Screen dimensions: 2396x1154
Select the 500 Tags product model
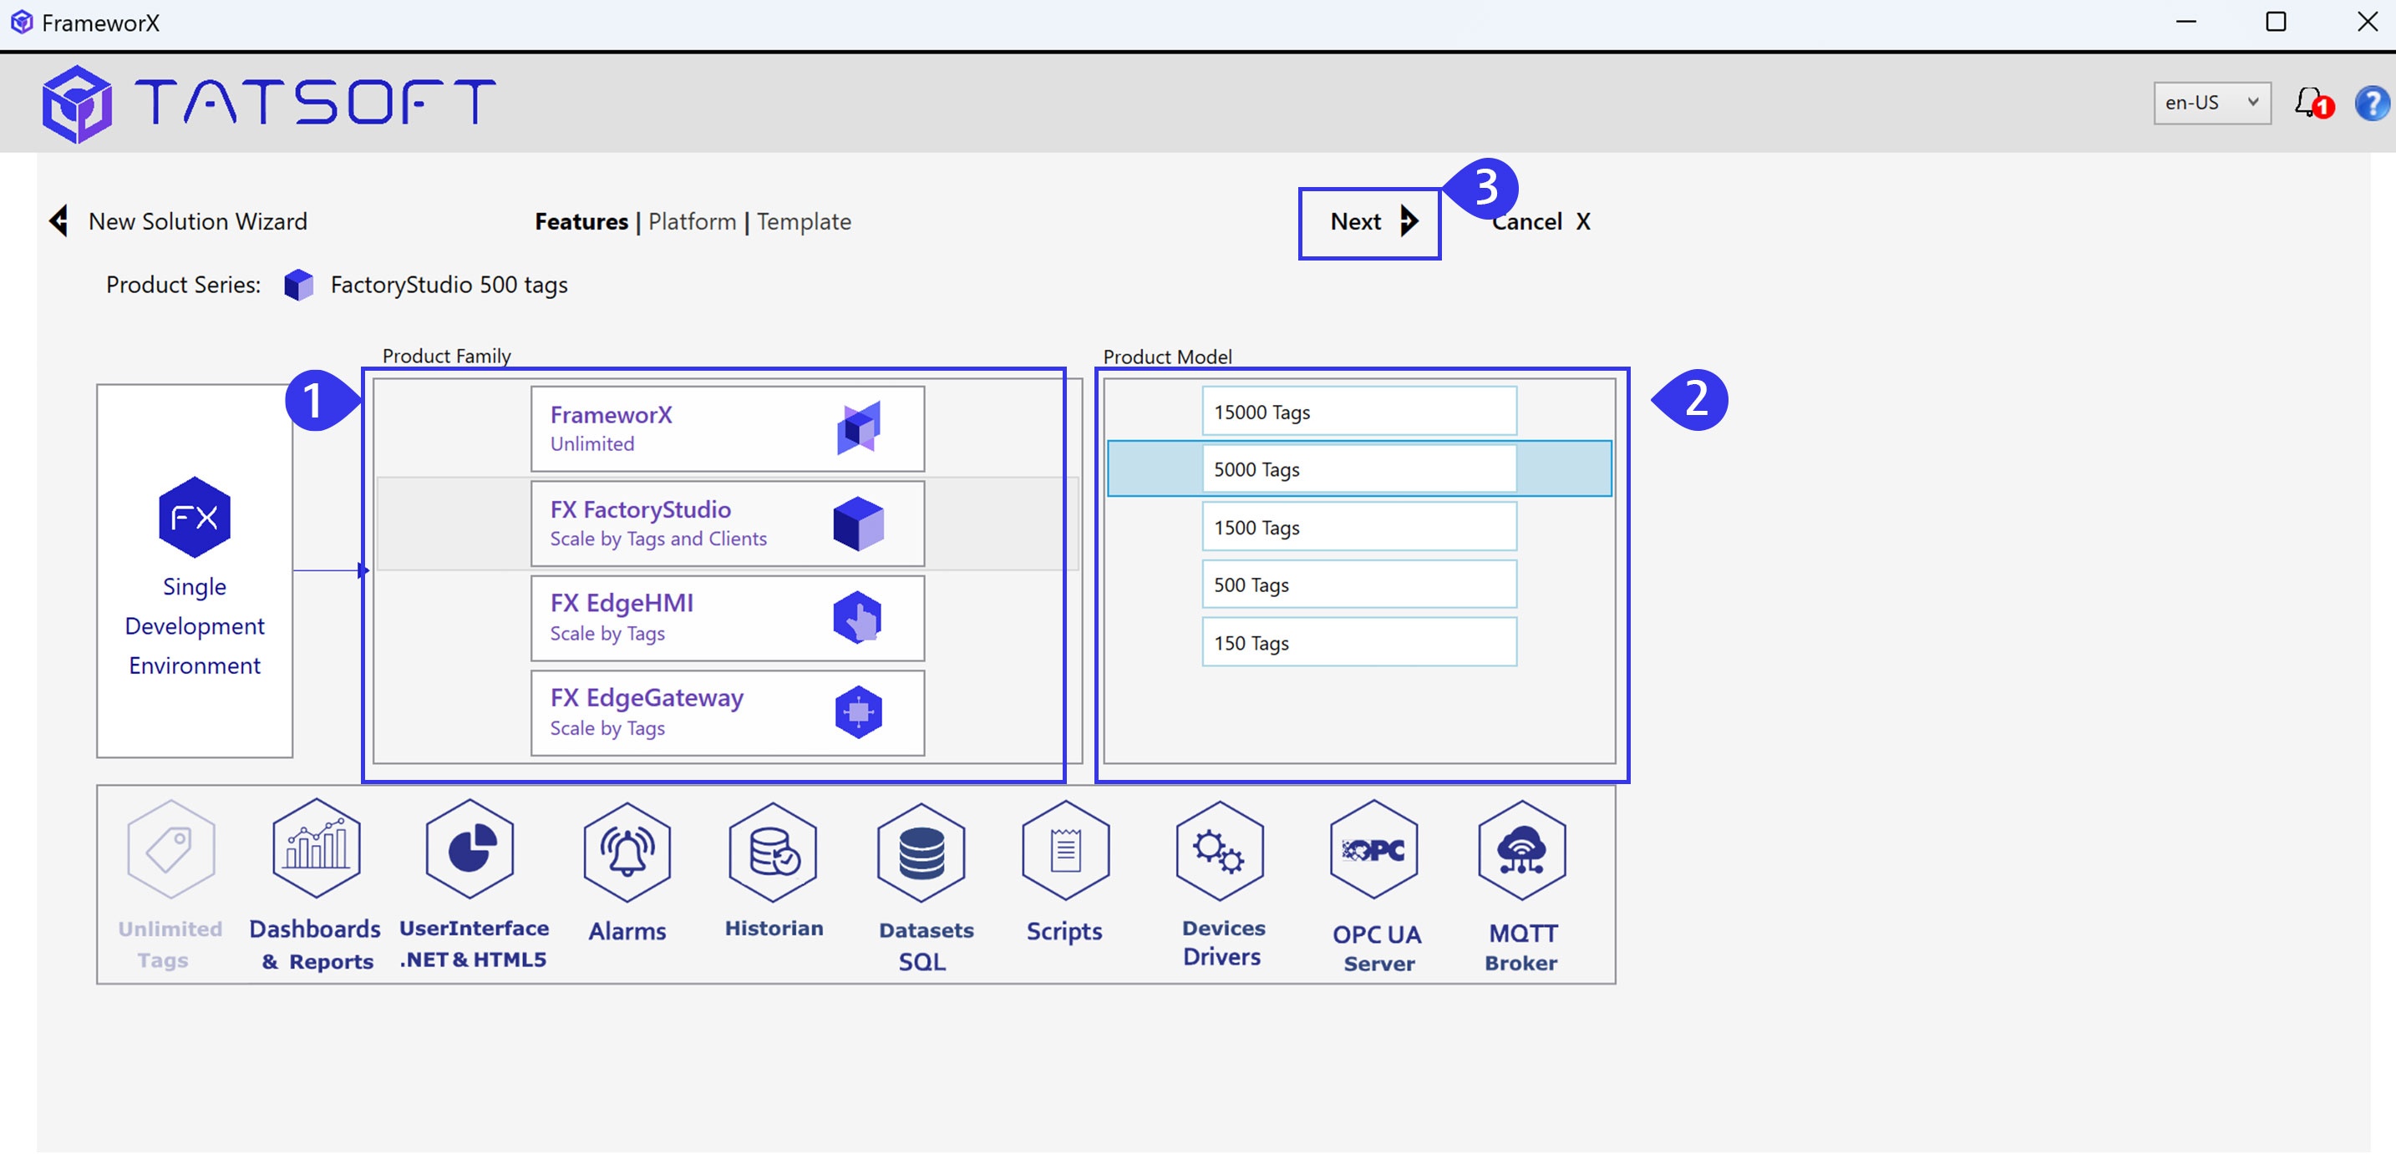coord(1359,585)
